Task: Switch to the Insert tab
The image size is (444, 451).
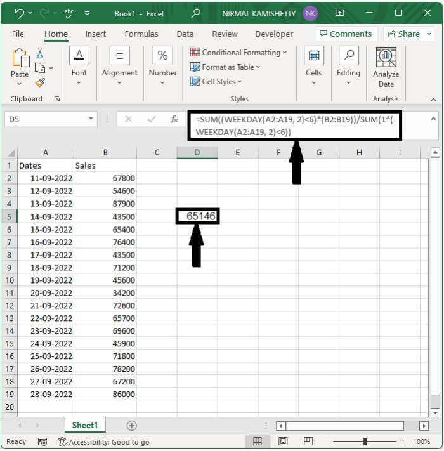Action: point(96,34)
